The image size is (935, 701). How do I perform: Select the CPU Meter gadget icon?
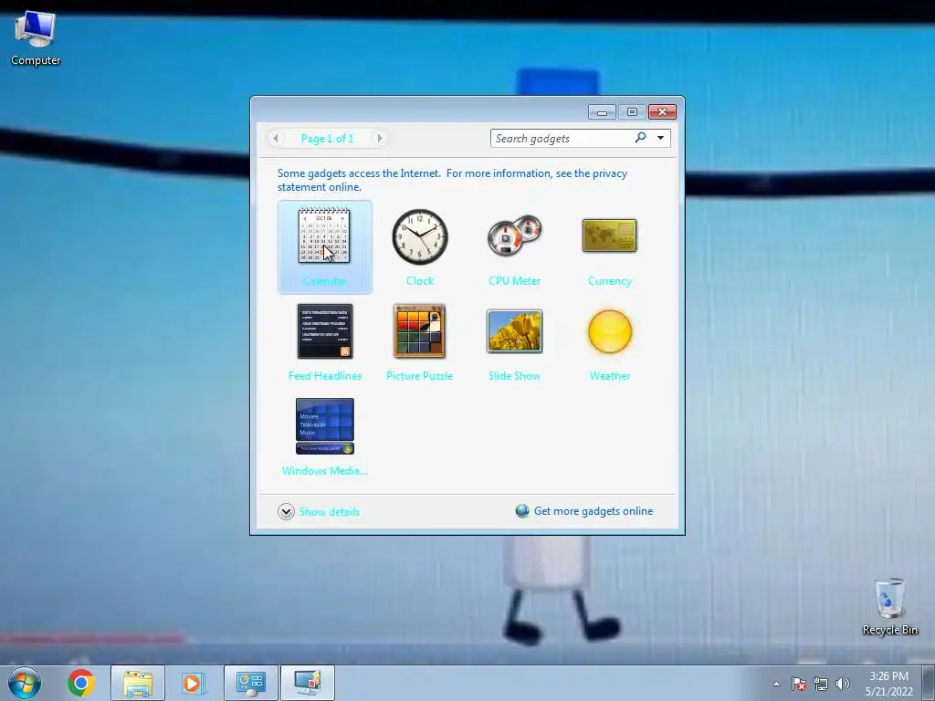click(515, 235)
